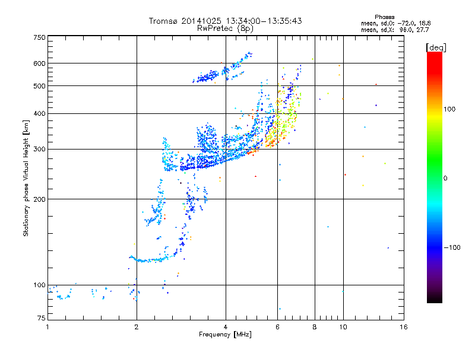Click the x-axis tick label "16"
The height and width of the screenshot is (356, 475).
(404, 327)
